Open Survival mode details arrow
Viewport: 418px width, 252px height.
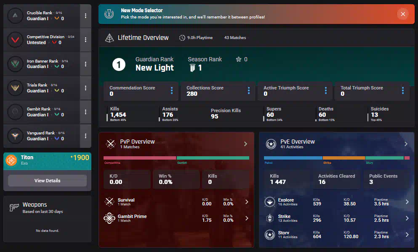point(247,202)
